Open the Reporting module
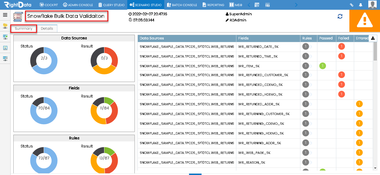This screenshot has height=175, width=380. coord(213,5)
